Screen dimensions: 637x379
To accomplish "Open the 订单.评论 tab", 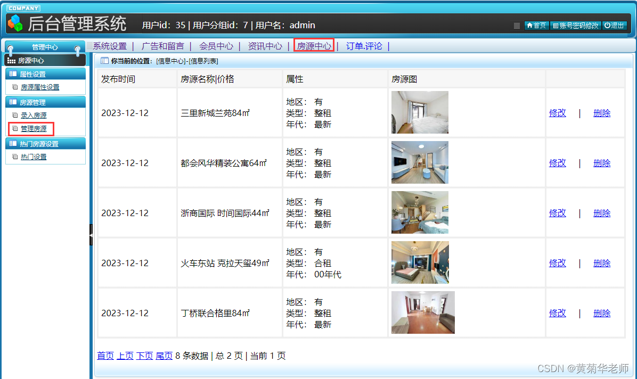I will click(x=364, y=46).
